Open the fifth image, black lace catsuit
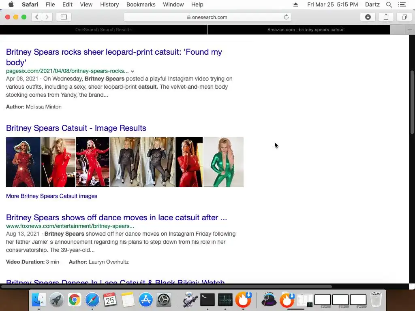 click(158, 162)
